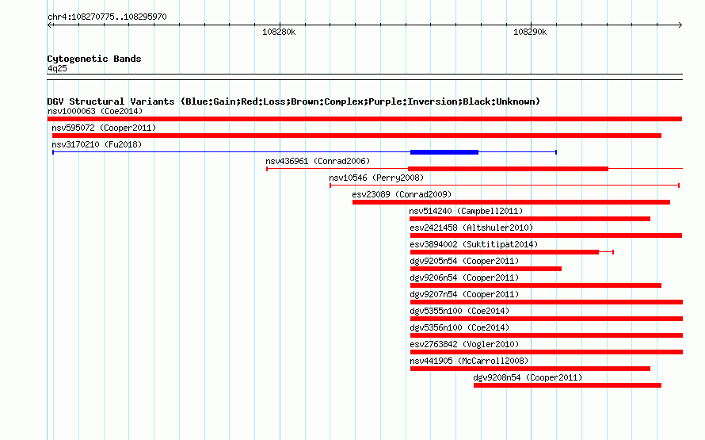
Task: Click the dgv9208n54 red bar
Action: pyautogui.click(x=567, y=385)
